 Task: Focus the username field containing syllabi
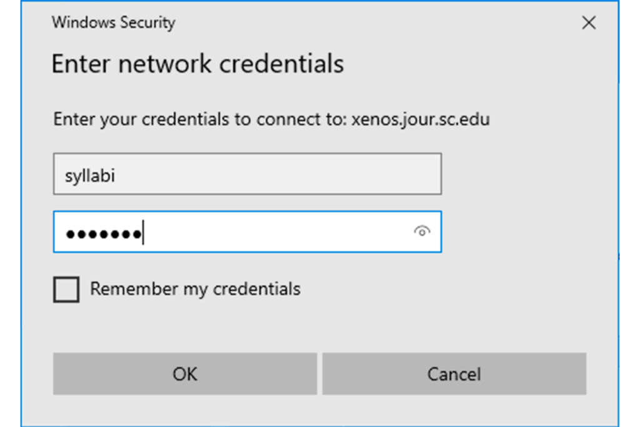pyautogui.click(x=247, y=174)
